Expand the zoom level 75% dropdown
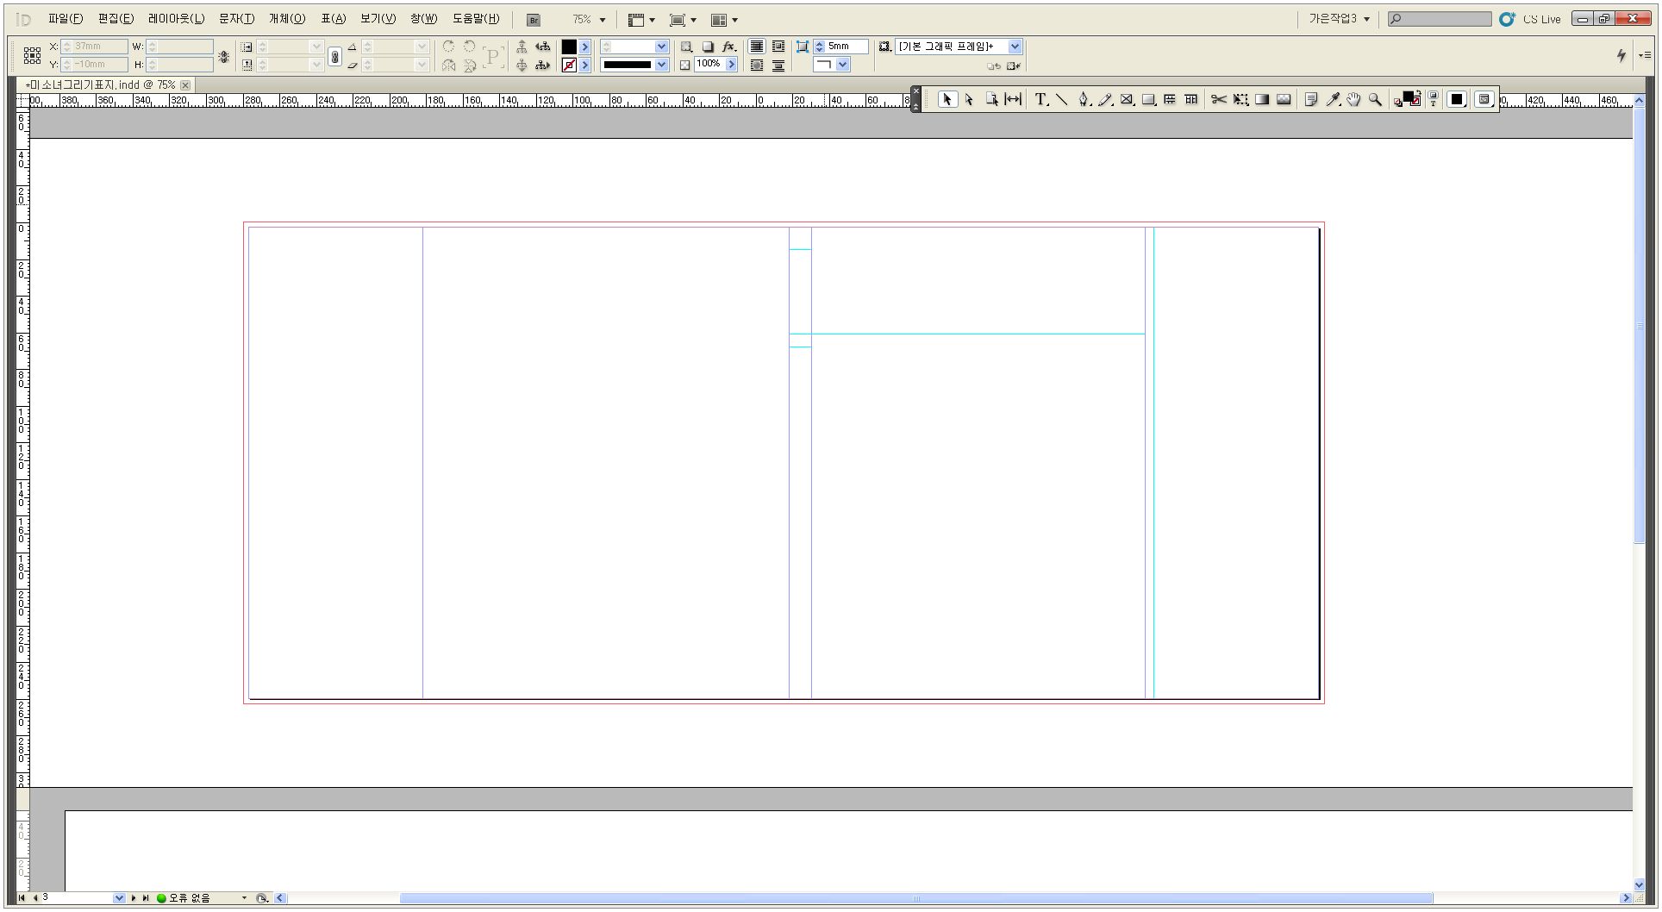 pos(603,20)
